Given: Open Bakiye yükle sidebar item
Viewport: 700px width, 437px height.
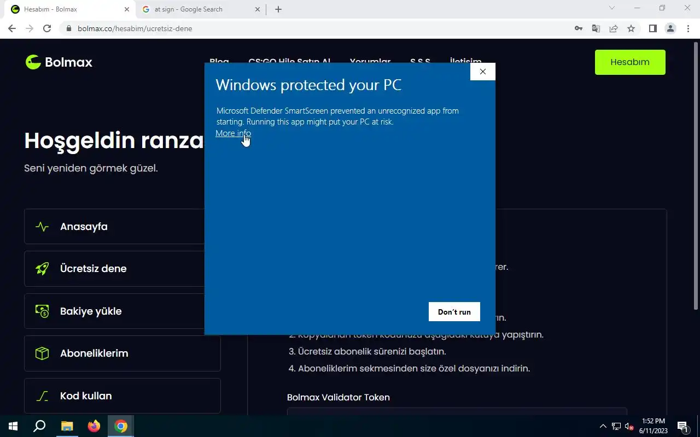Looking at the screenshot, I should click(x=122, y=311).
